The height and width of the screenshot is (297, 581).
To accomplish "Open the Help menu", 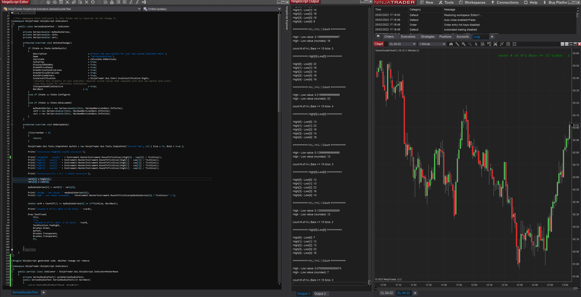I will tap(531, 2).
